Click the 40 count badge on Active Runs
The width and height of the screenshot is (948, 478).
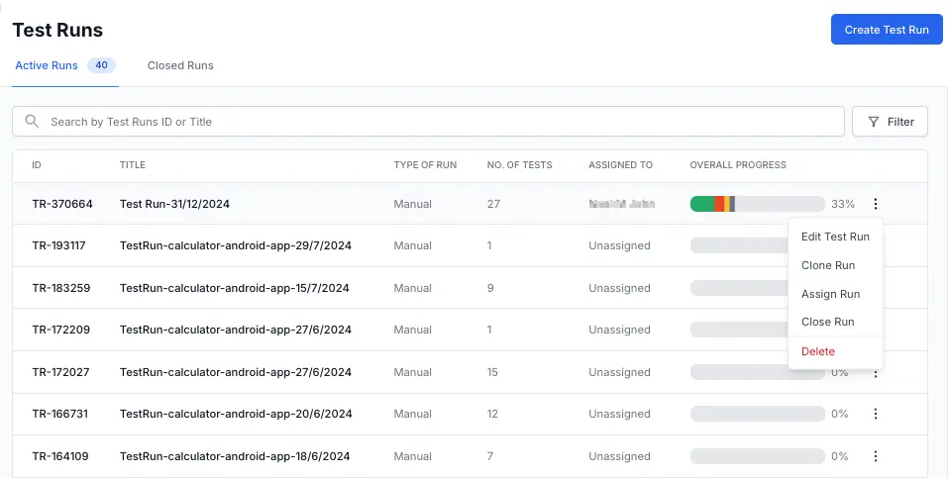tap(101, 65)
